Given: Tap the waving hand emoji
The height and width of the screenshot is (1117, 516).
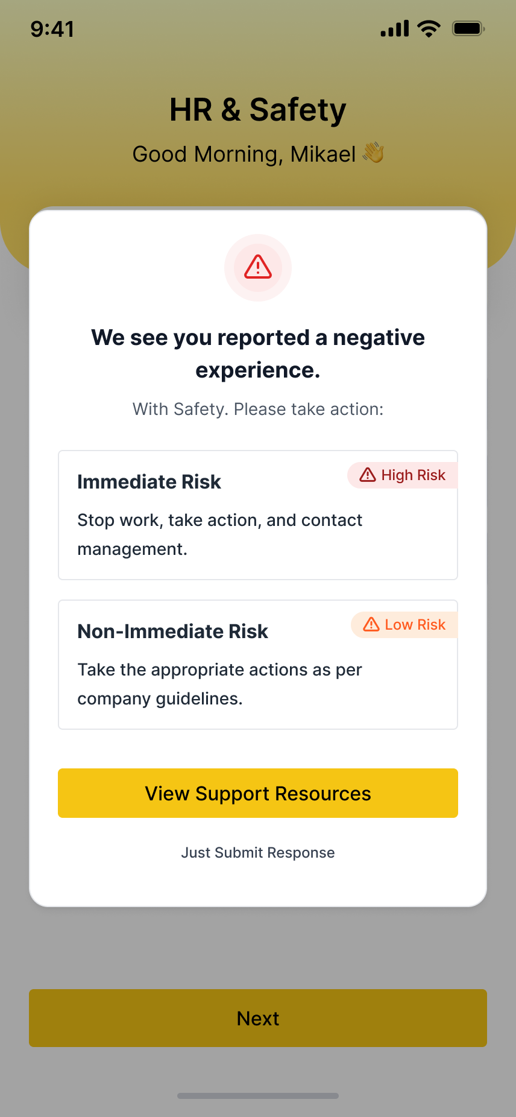Looking at the screenshot, I should point(373,153).
